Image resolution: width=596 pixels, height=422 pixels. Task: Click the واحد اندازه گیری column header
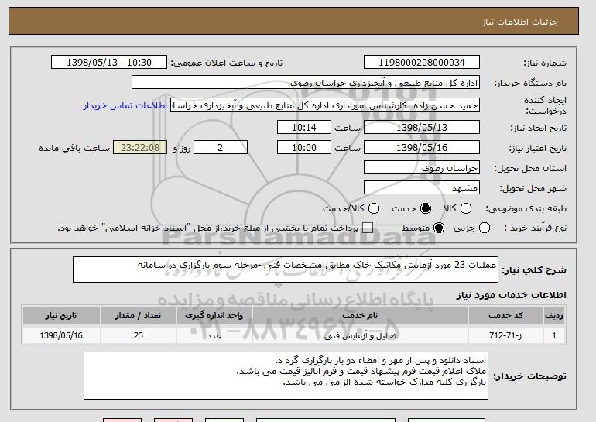pyautogui.click(x=214, y=316)
